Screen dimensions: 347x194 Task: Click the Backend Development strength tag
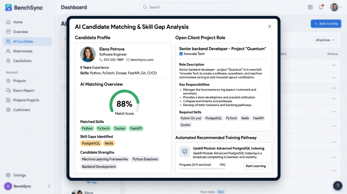(x=99, y=166)
